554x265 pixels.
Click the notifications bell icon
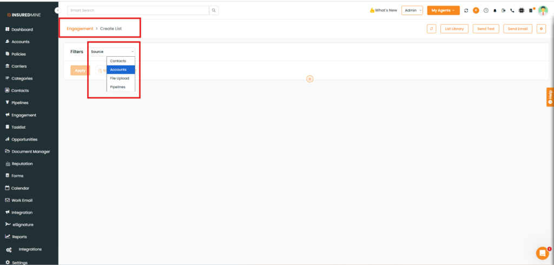(494, 10)
